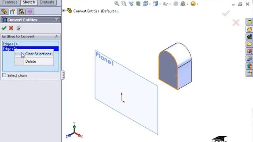The width and height of the screenshot is (253, 142).
Task: Select the Plane1 label in viewport
Action: (104, 59)
